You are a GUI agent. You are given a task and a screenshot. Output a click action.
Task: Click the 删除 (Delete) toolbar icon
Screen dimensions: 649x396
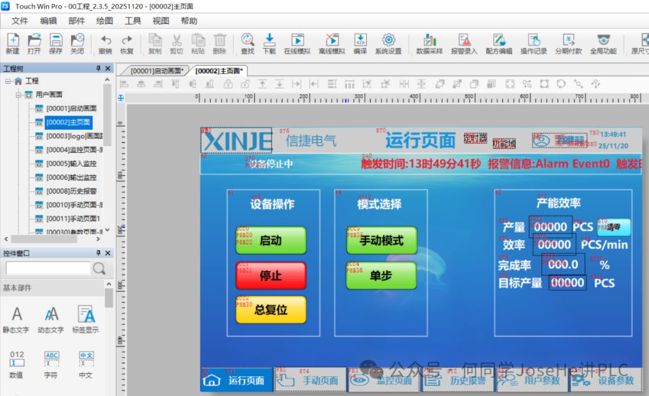pos(219,44)
